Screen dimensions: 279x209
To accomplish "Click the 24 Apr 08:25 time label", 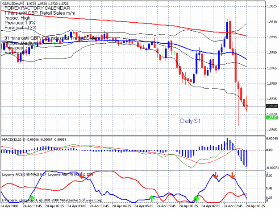I will coord(255,206).
